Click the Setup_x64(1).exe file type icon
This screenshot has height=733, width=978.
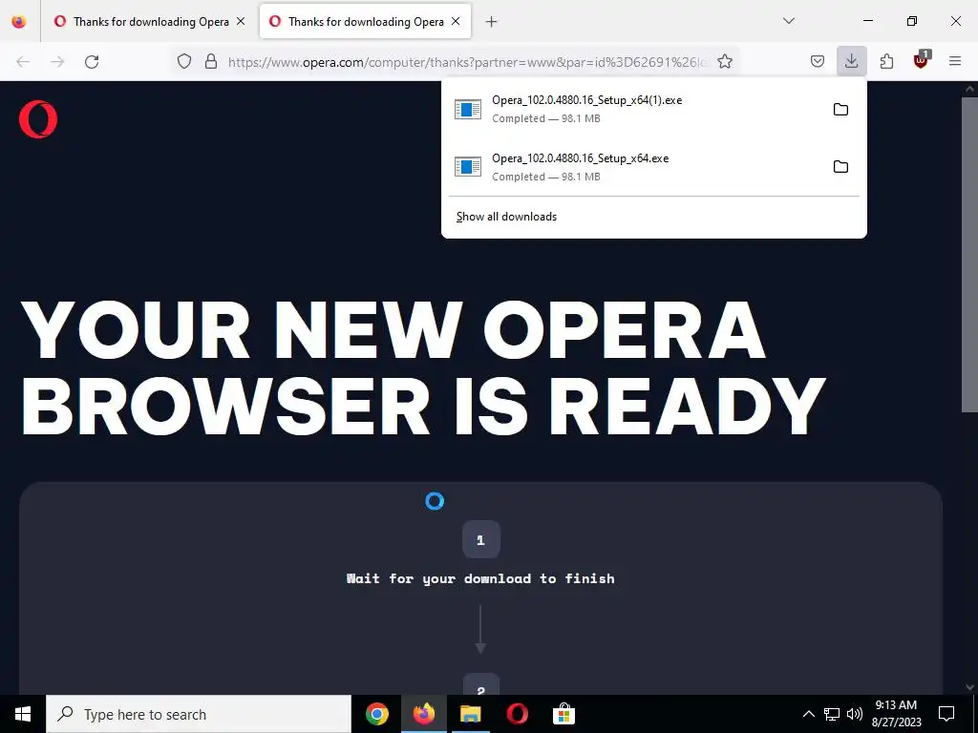point(468,109)
